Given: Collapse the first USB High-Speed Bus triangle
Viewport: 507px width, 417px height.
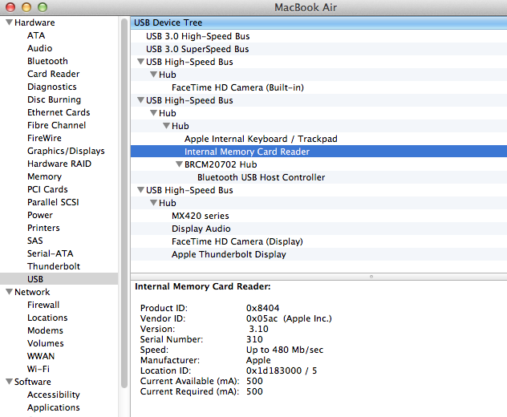Looking at the screenshot, I should 140,62.
